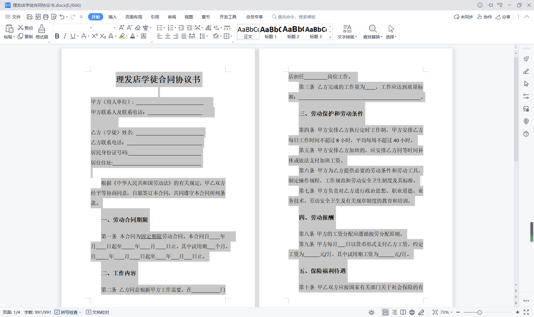
Task: Click Document Proofing (文档校对) button
Action: click(x=97, y=312)
